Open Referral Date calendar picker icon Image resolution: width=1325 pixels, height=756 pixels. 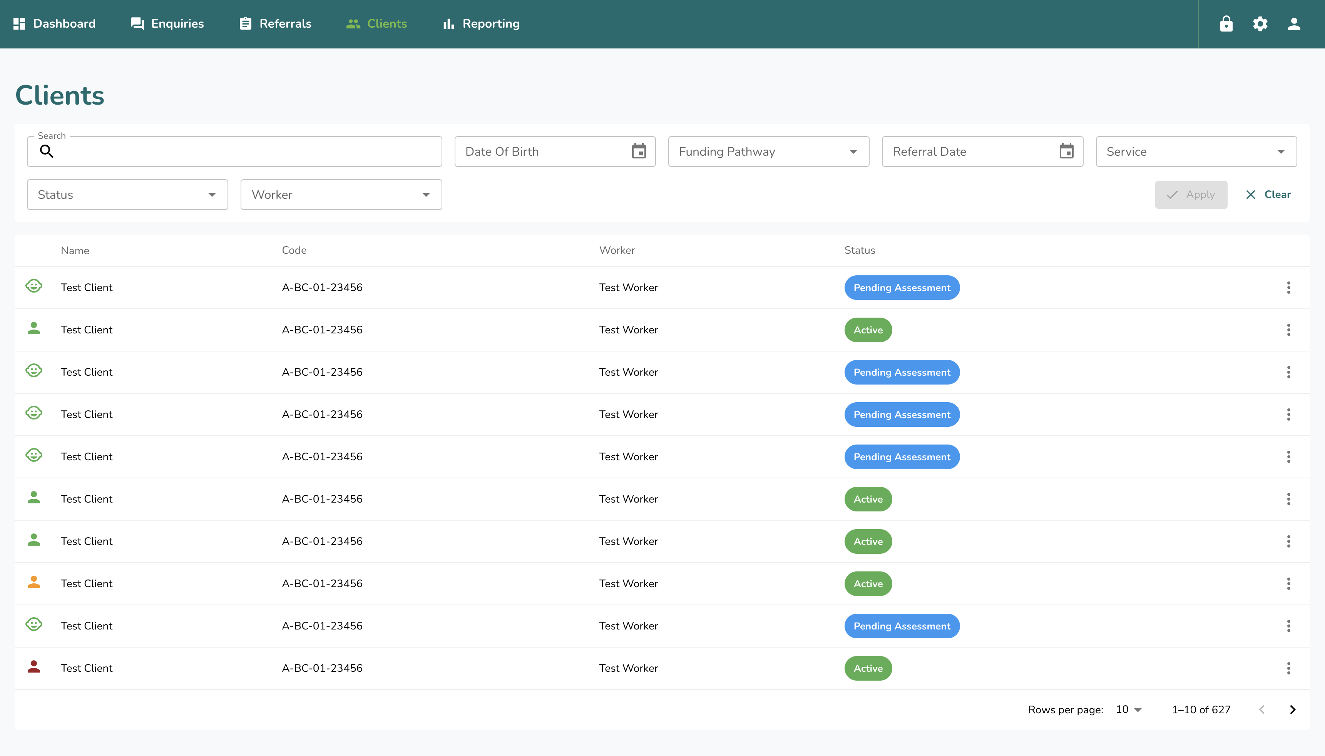coord(1066,152)
